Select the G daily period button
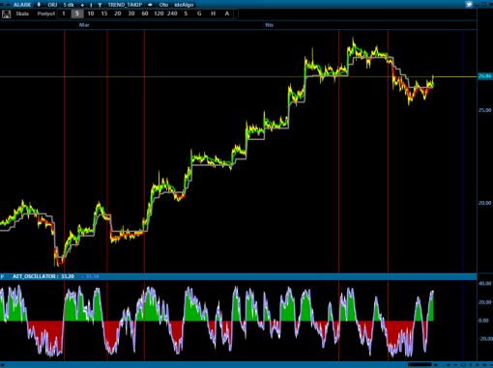 [199, 14]
